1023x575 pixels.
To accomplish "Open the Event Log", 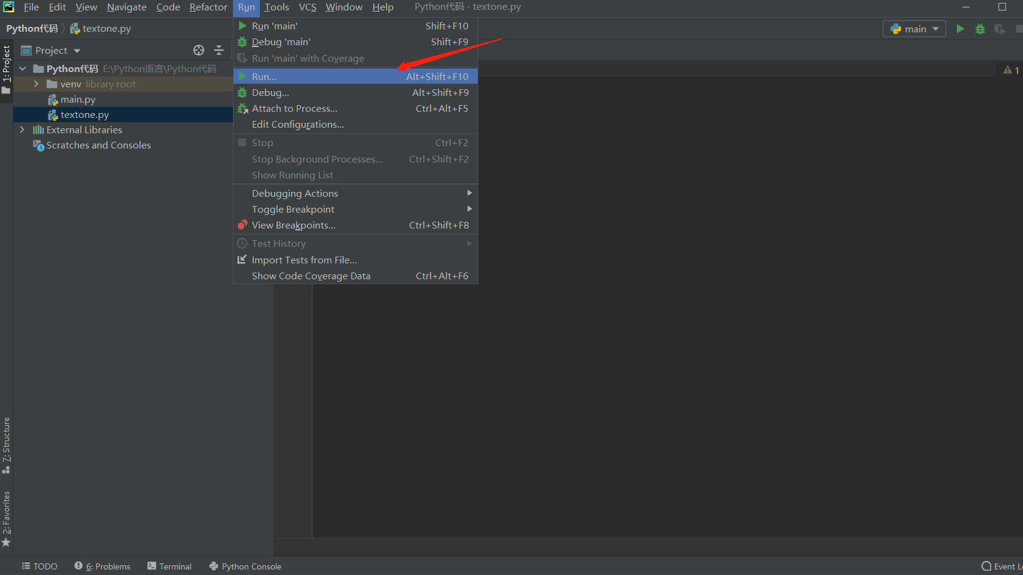I will 1002,566.
